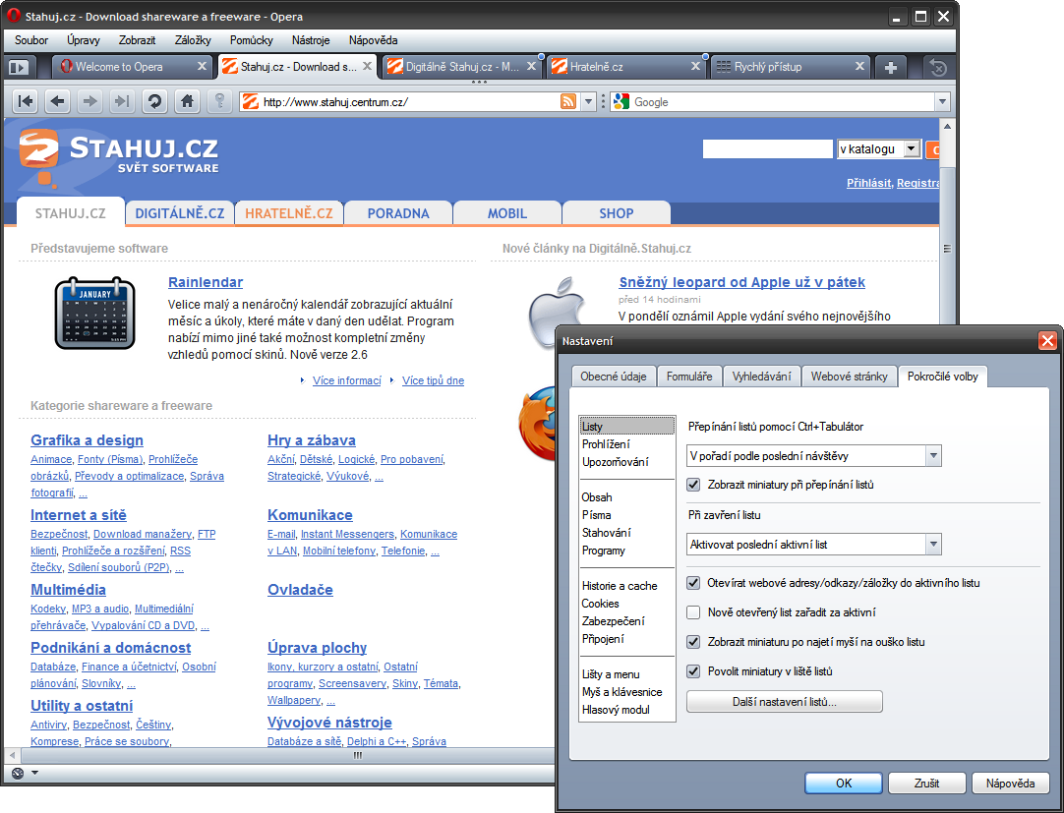Open the Soubor menu
The image size is (1064, 813).
31,40
